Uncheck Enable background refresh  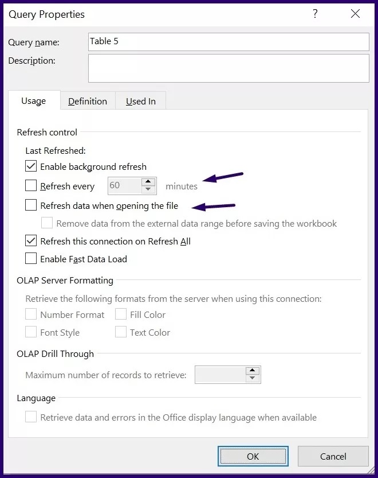[x=31, y=166]
